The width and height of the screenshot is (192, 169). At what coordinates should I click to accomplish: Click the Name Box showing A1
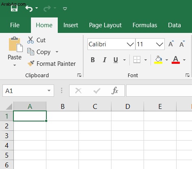click(28, 91)
